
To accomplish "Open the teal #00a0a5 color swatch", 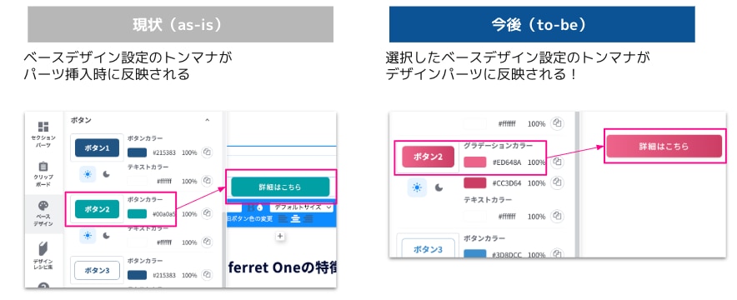I will (x=138, y=213).
